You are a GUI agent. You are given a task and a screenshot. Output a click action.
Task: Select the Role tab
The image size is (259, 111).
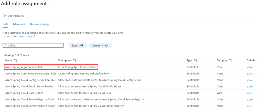[6, 24]
